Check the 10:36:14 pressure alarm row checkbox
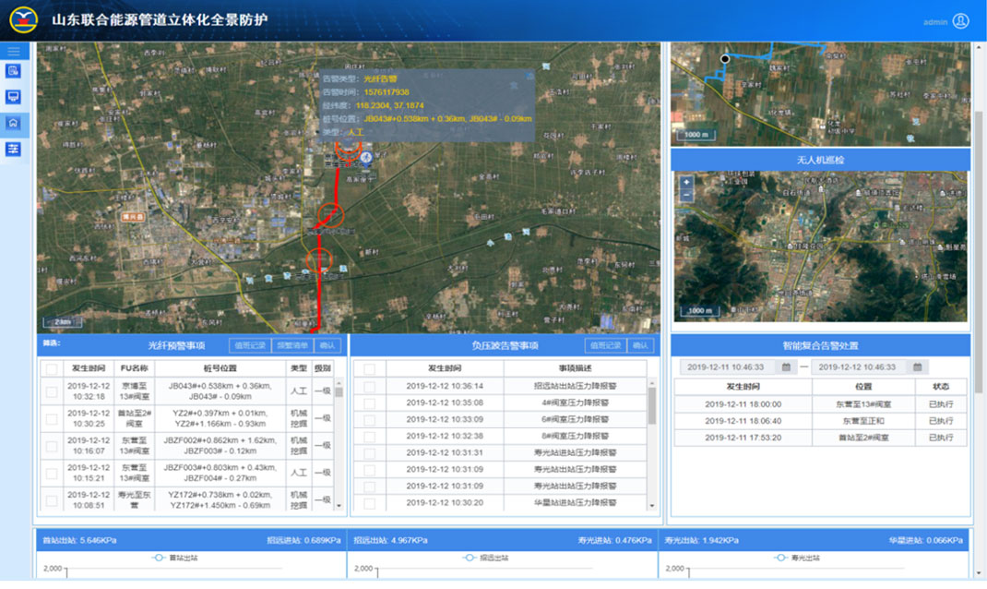The image size is (987, 589). 369,386
